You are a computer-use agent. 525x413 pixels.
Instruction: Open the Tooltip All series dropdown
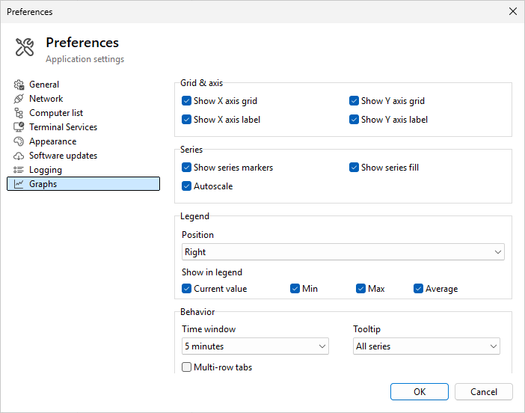point(426,346)
